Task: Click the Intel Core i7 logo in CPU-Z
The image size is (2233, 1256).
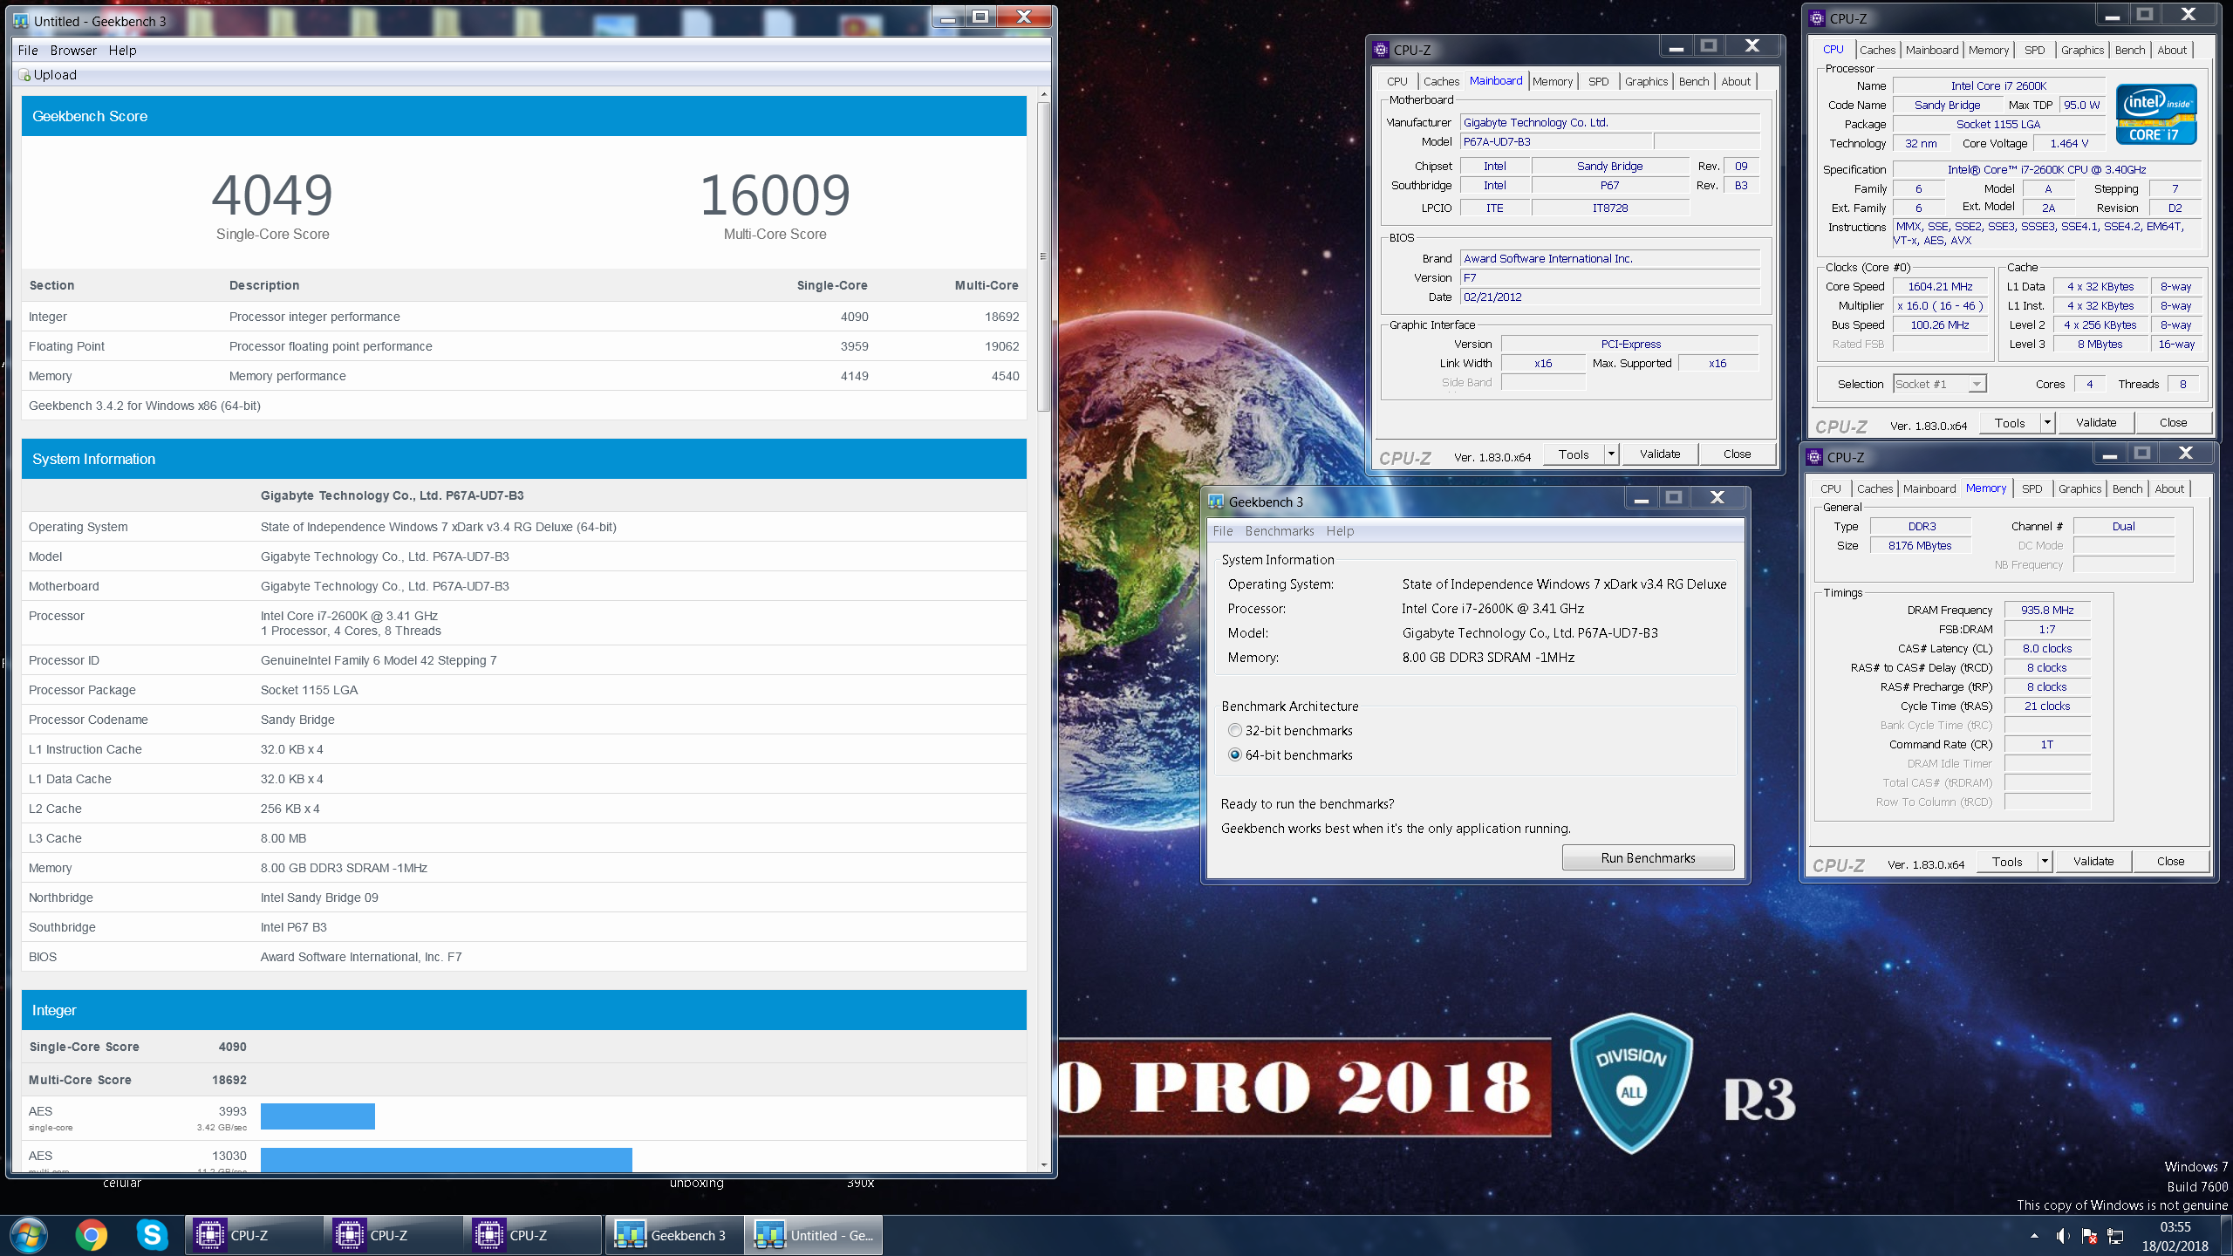Action: 2156,114
